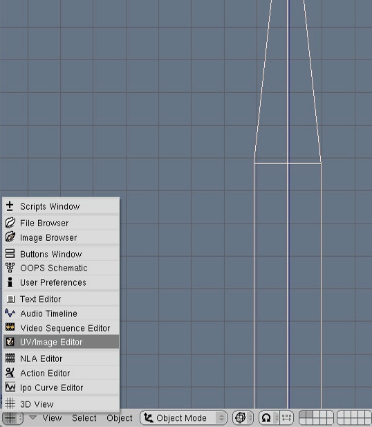Choose Scripts Window from the window type list

coord(61,206)
